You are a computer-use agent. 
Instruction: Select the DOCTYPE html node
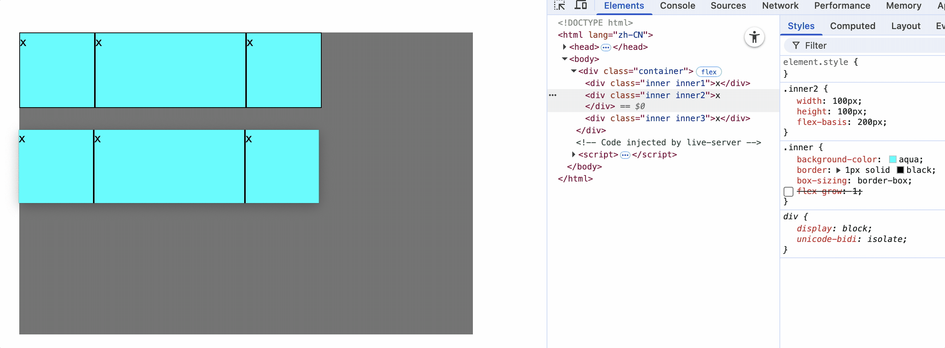click(x=595, y=23)
